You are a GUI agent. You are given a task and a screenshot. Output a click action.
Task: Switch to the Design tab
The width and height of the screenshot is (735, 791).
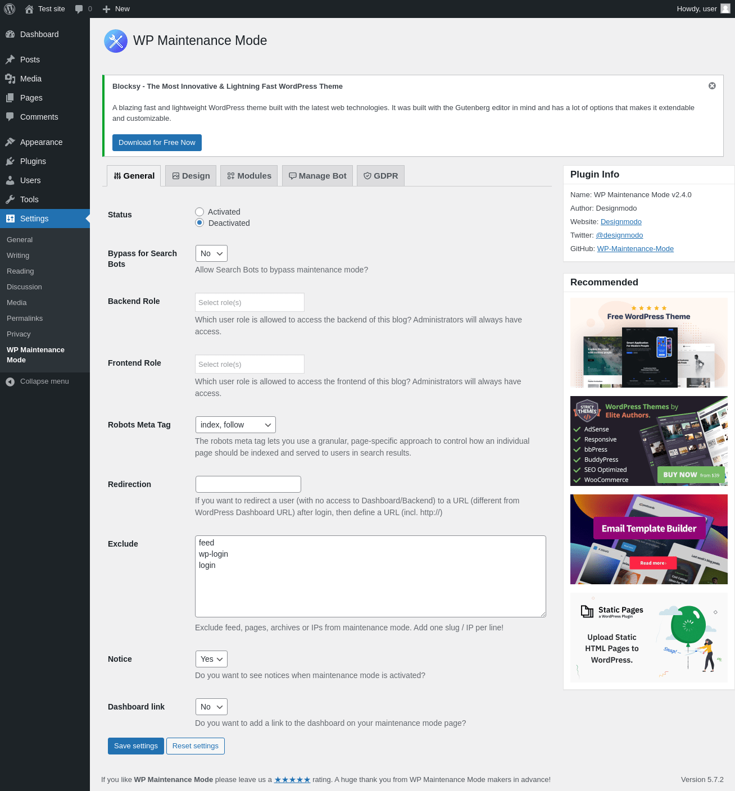pyautogui.click(x=191, y=176)
